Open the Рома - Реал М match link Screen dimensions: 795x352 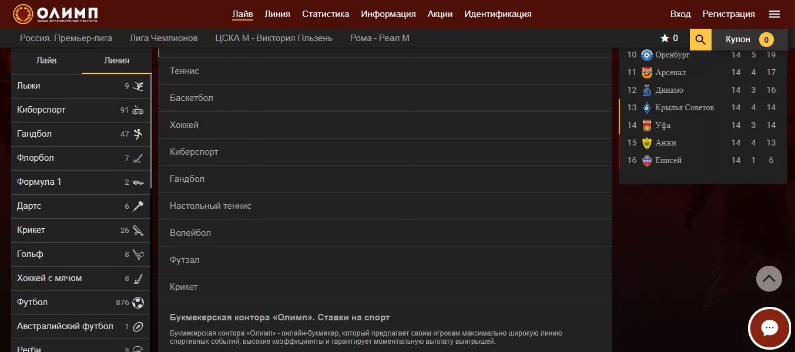(380, 38)
